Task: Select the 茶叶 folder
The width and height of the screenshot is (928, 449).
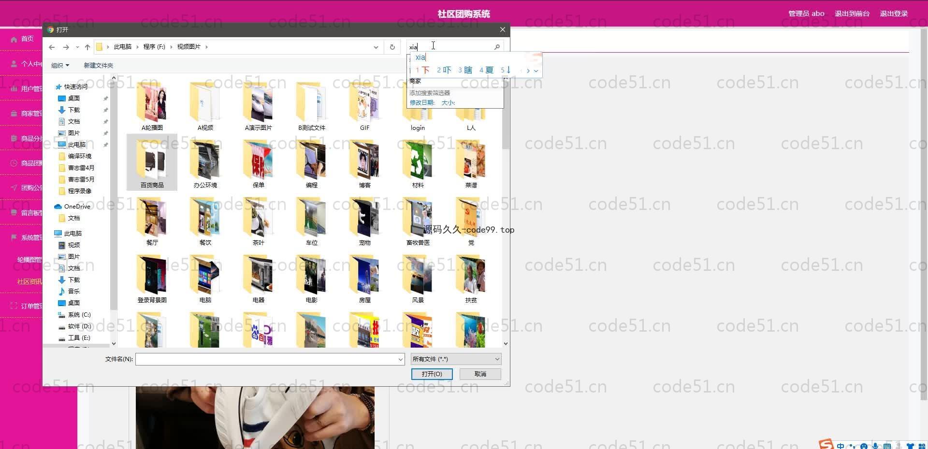Action: [x=258, y=221]
